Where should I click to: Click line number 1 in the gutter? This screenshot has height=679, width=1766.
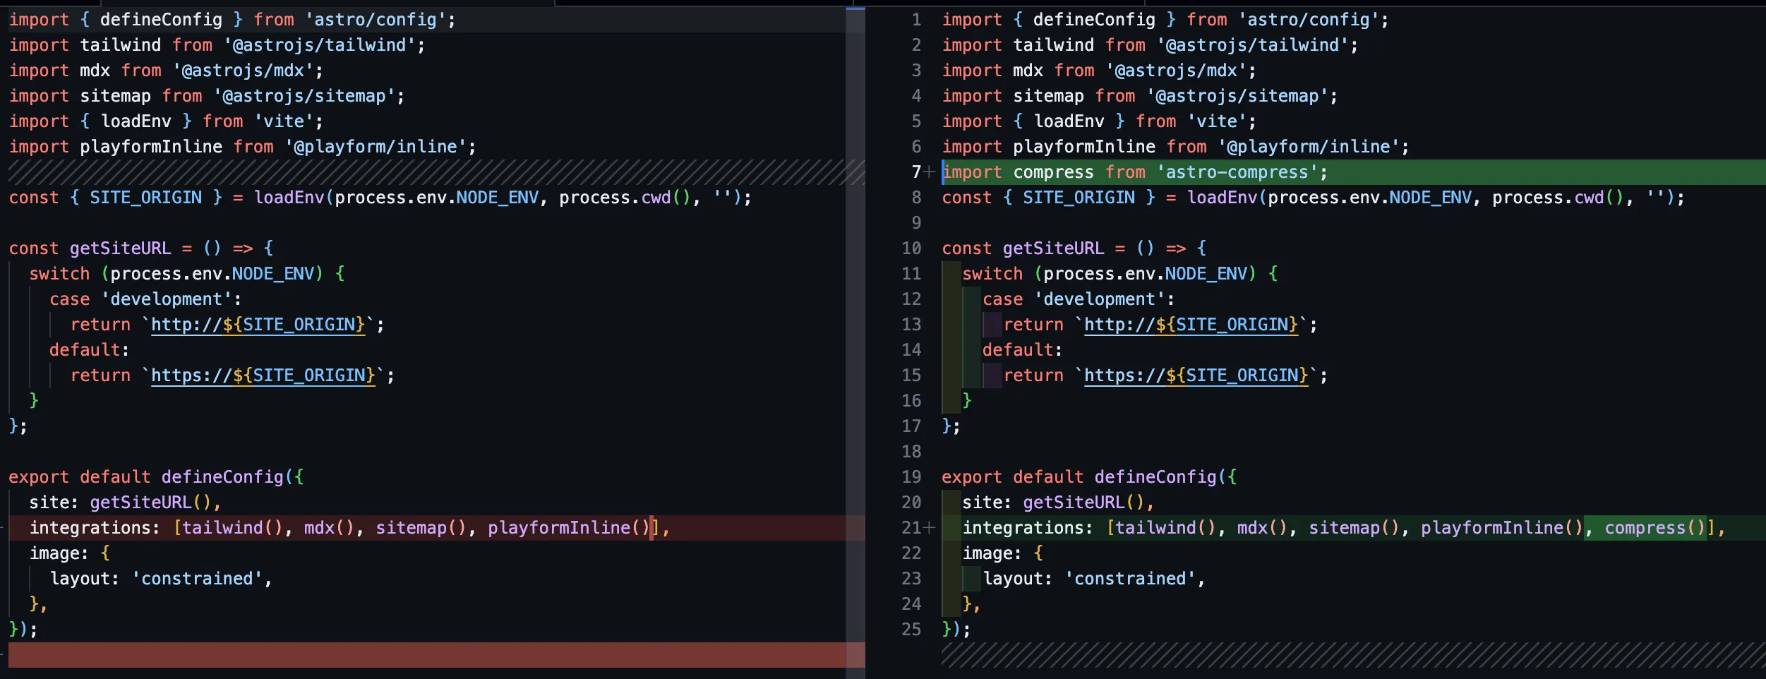click(x=916, y=20)
